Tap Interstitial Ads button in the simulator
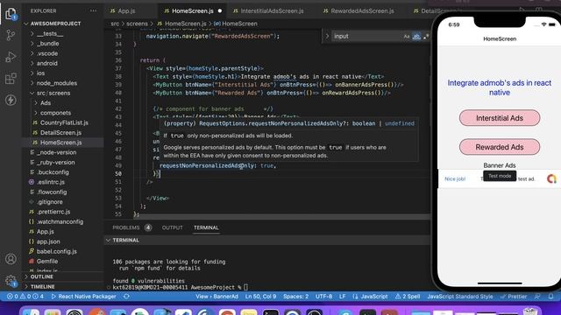 [x=500, y=118]
